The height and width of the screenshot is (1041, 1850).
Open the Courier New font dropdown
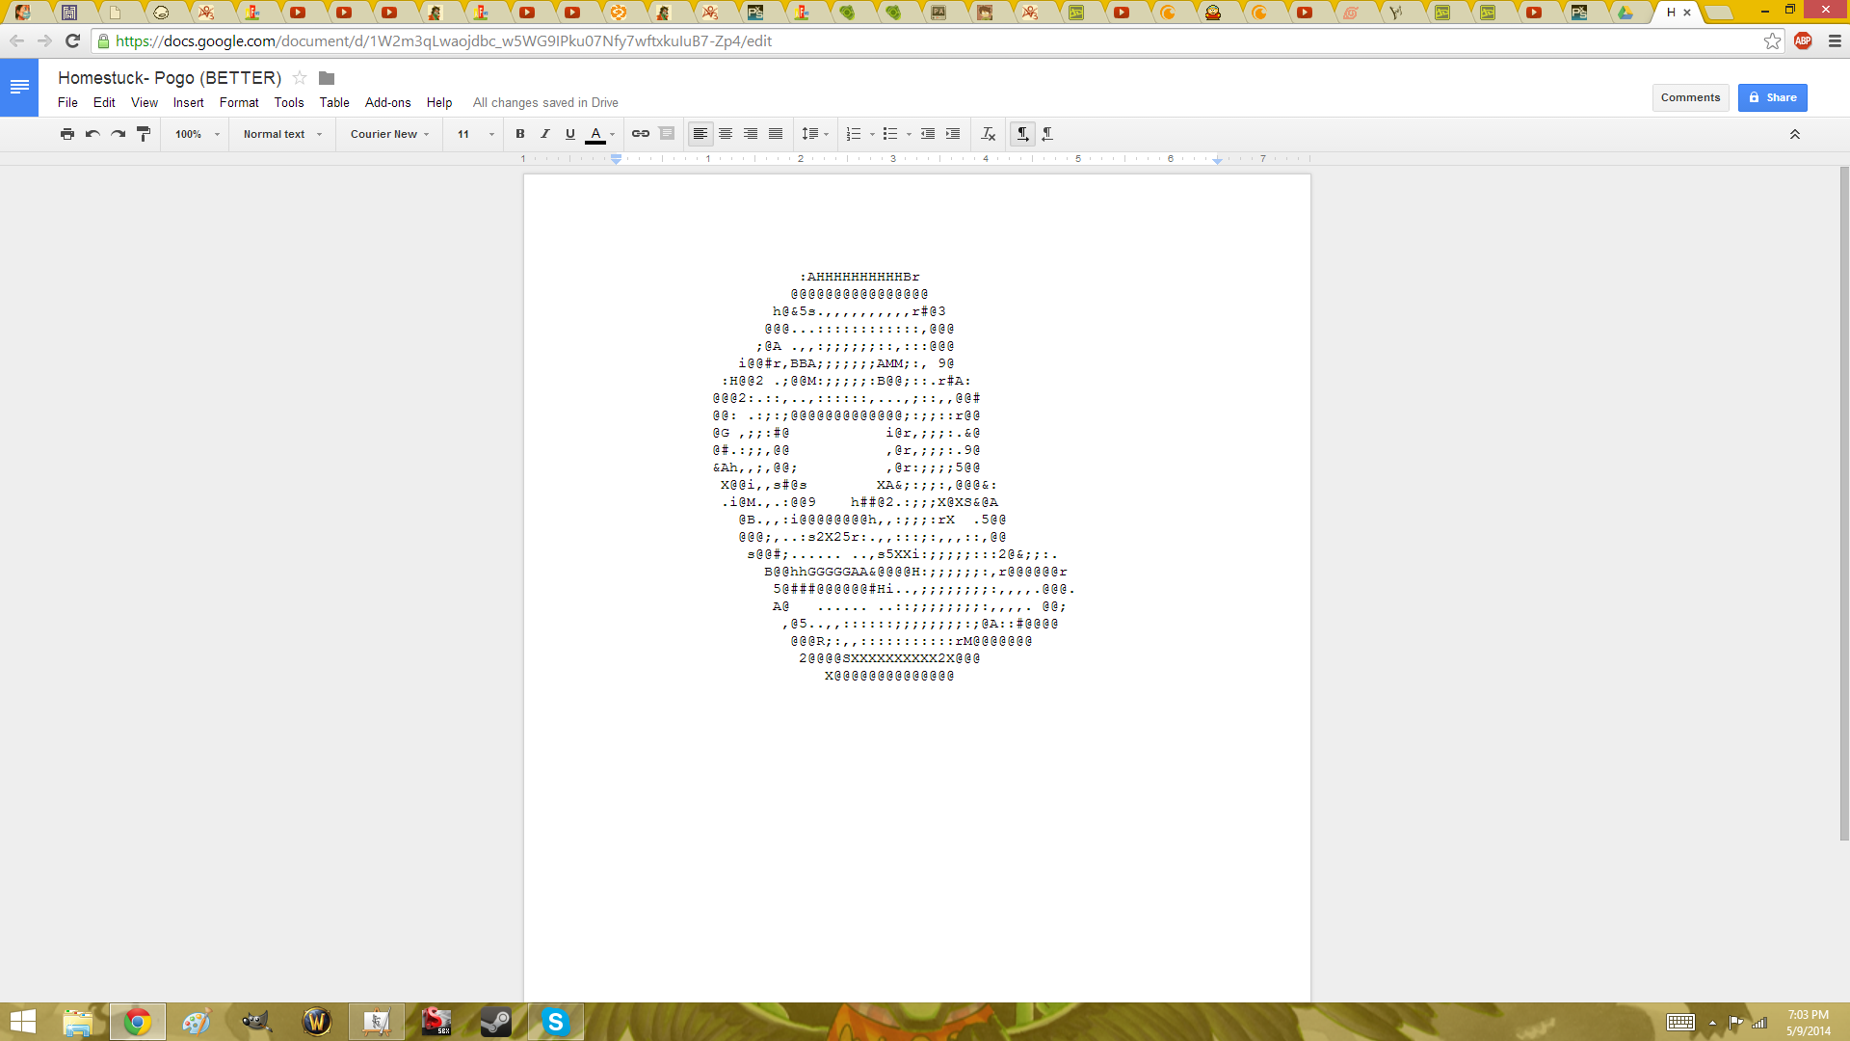390,134
